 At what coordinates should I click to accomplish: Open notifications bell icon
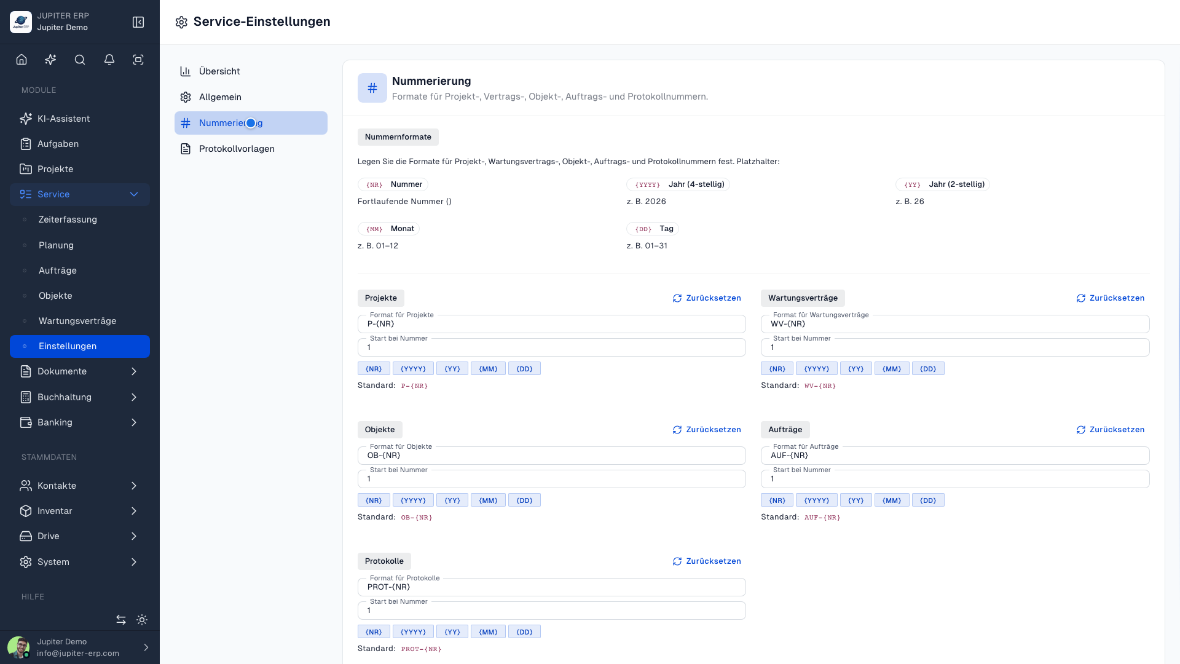(109, 60)
